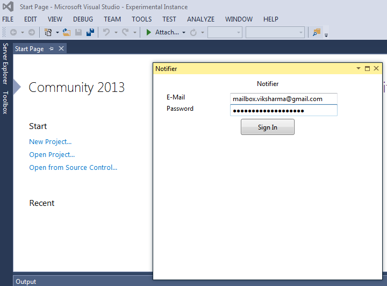This screenshot has height=286, width=387.
Task: Maximize the Notifier tool window
Action: coord(367,68)
